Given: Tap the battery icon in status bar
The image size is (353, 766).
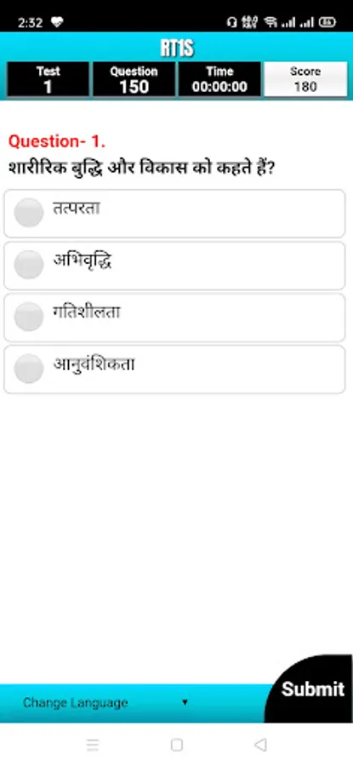Looking at the screenshot, I should coord(327,22).
